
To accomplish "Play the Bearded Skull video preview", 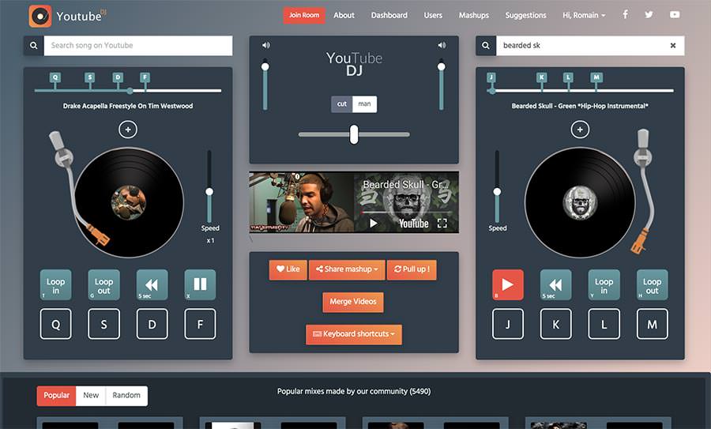I will tap(373, 223).
